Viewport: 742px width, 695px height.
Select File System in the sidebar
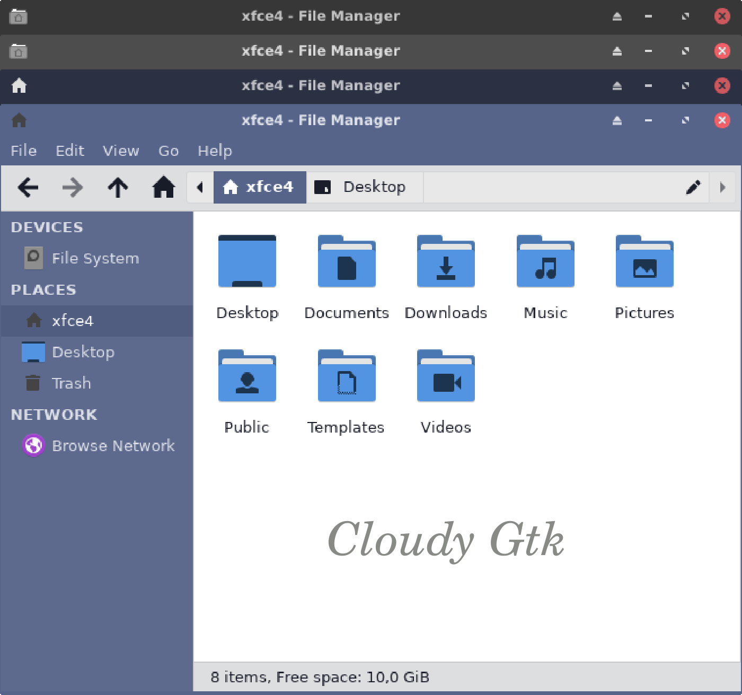[96, 258]
